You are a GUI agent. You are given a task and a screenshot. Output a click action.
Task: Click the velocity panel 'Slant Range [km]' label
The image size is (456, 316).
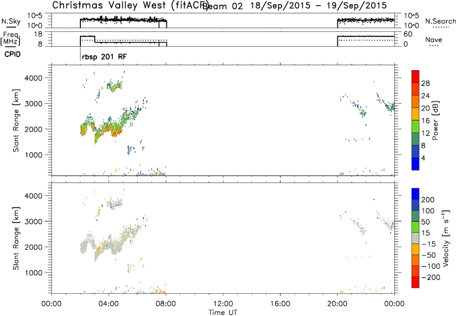16,238
